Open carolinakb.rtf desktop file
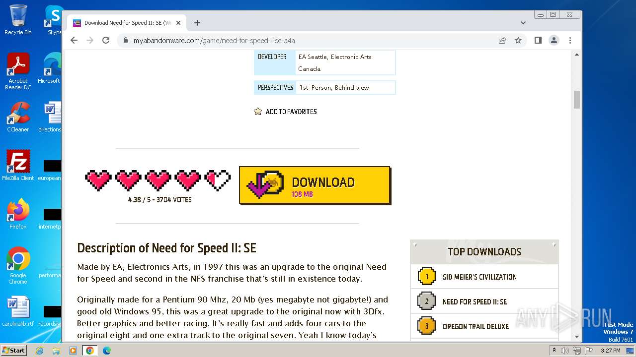 [x=18, y=311]
